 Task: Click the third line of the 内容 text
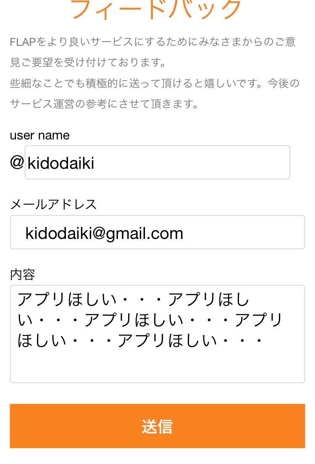click(140, 341)
